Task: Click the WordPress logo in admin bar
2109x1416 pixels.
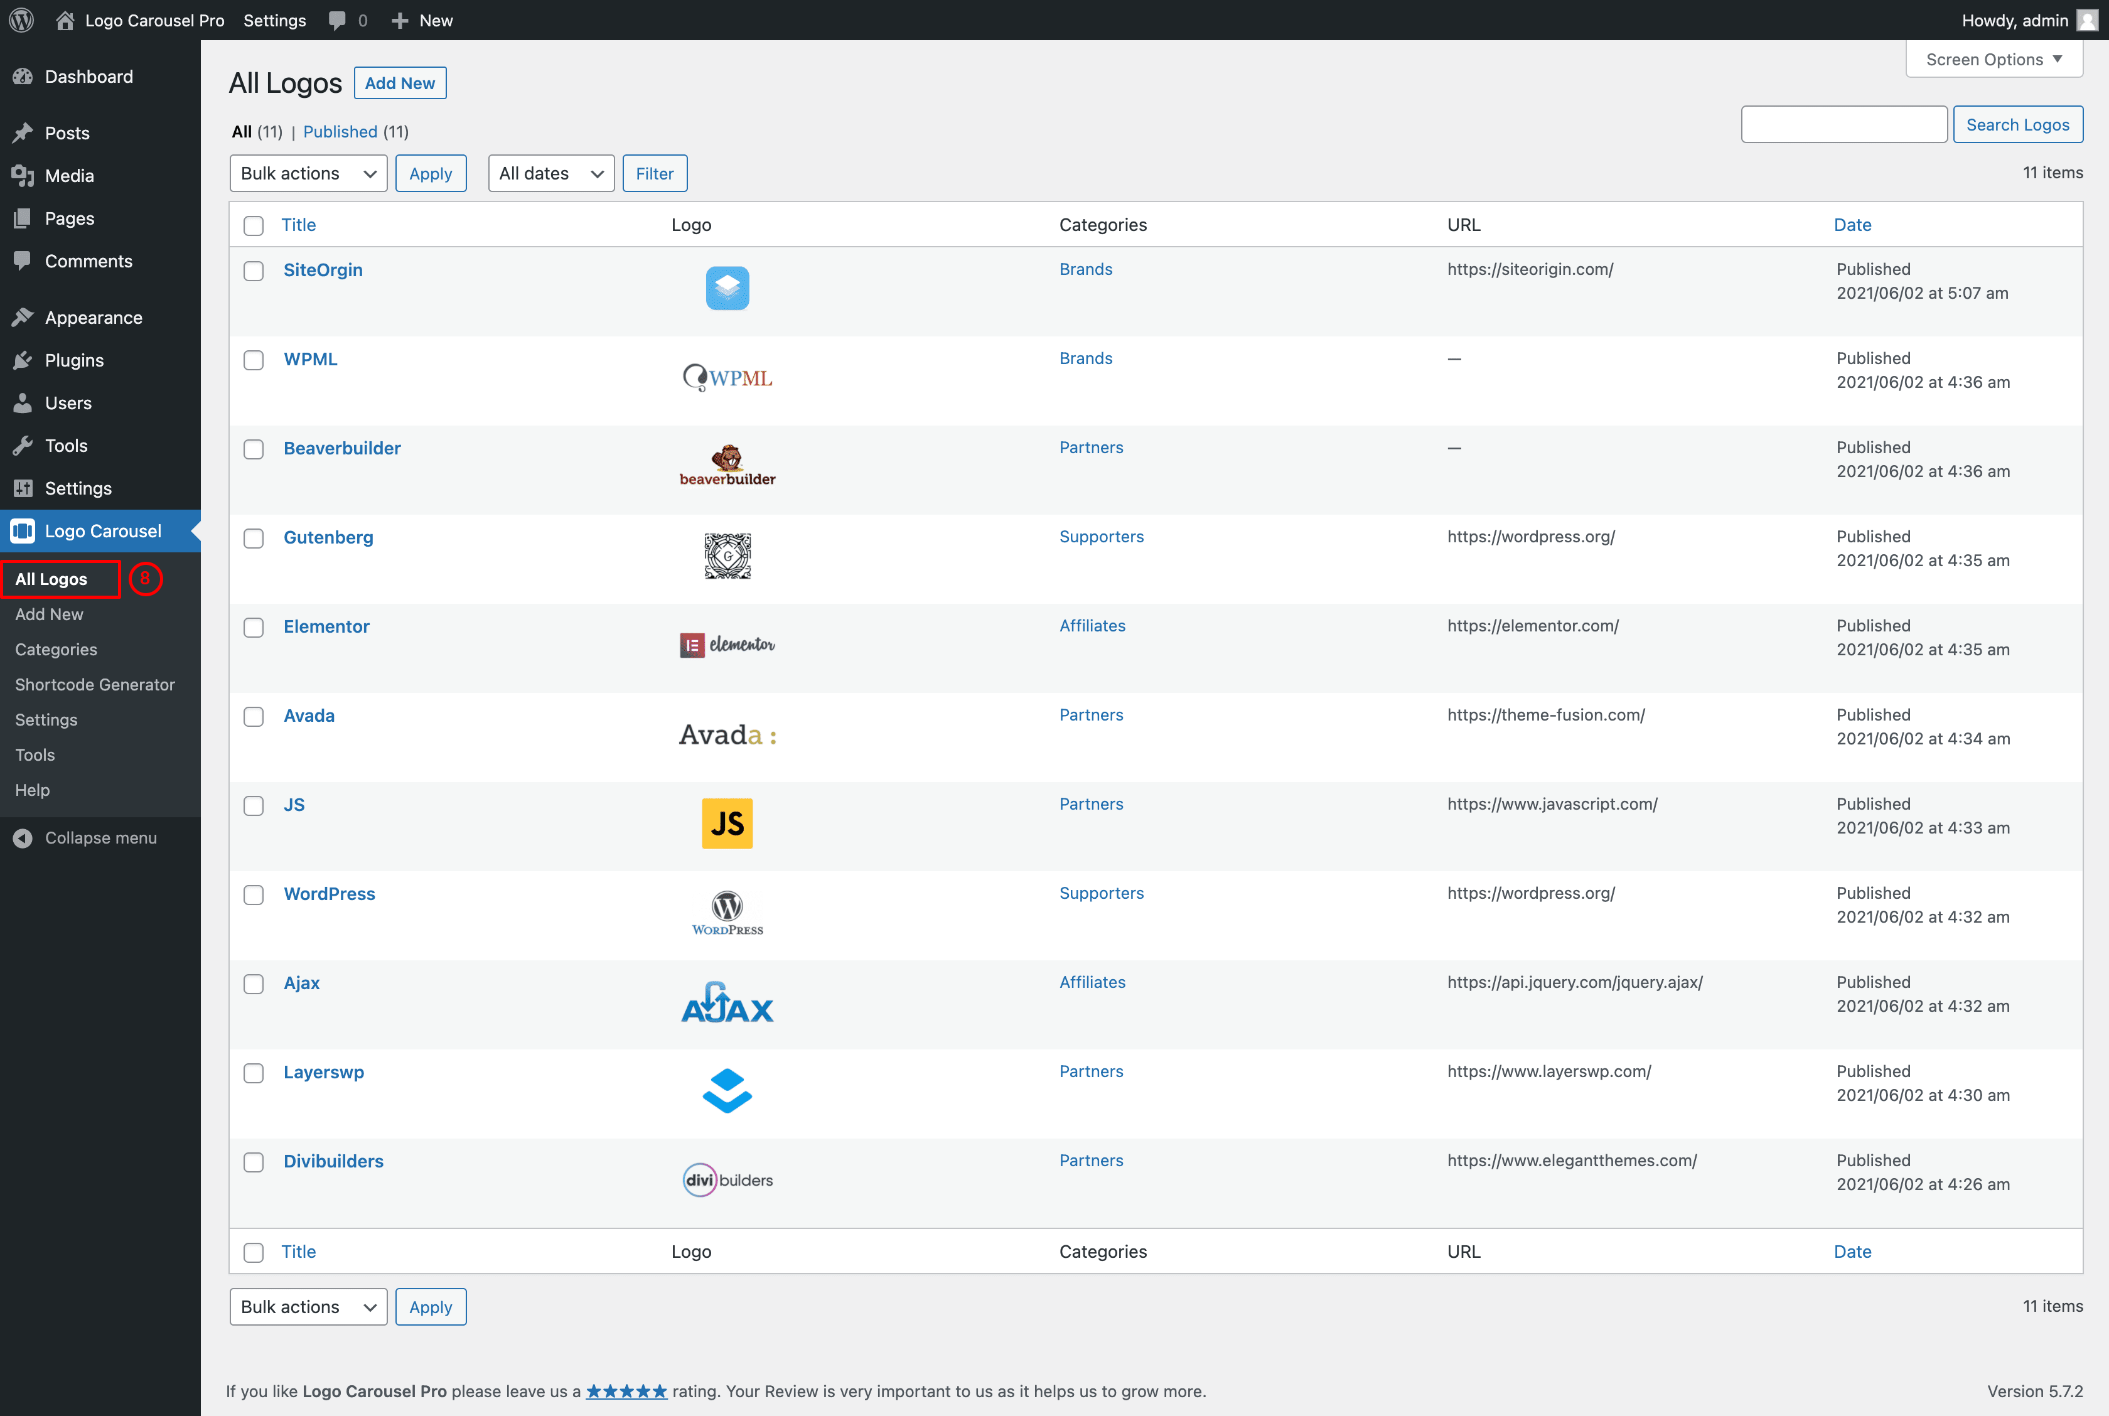Action: [22, 20]
